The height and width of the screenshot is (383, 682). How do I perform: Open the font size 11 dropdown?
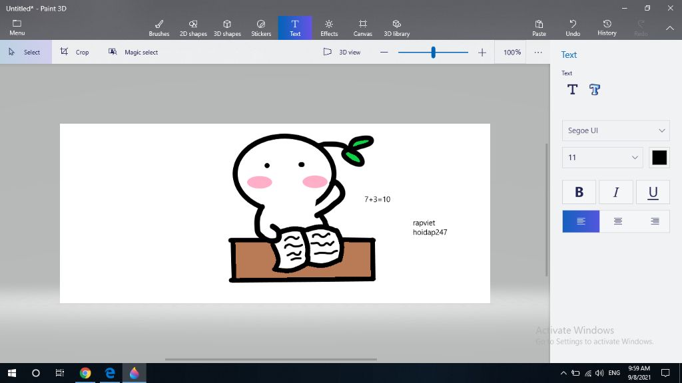(x=602, y=157)
